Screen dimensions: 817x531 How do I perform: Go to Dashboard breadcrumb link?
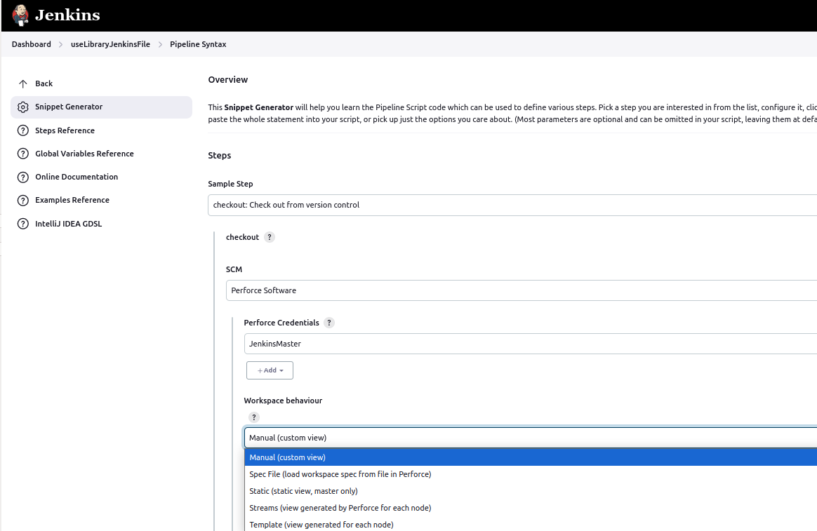tap(32, 44)
